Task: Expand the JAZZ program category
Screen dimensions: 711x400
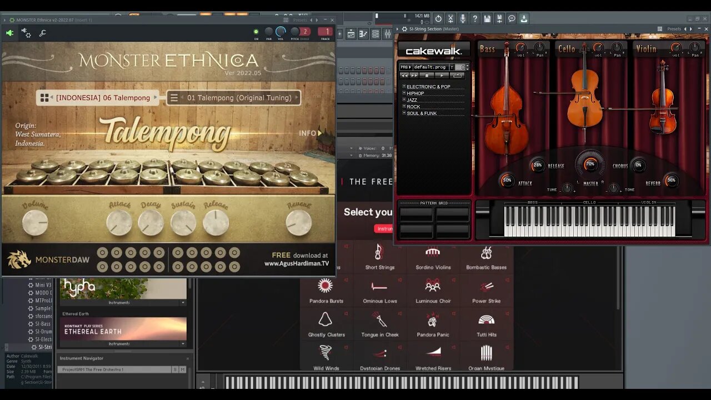Action: (x=404, y=100)
